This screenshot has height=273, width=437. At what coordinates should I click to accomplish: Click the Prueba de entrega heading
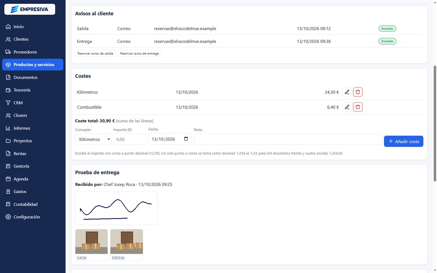point(97,173)
